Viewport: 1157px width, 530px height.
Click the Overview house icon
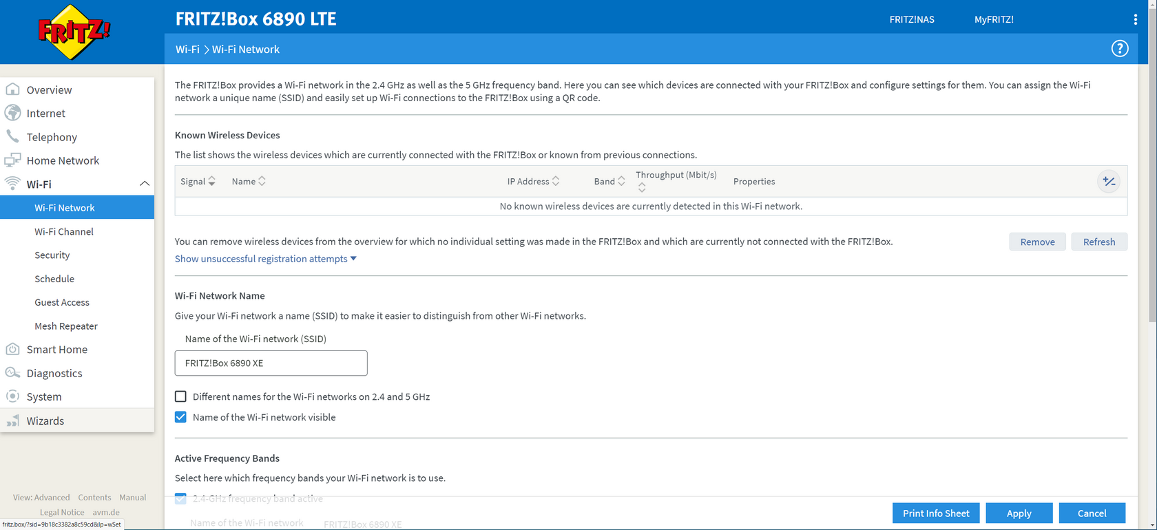(12, 89)
